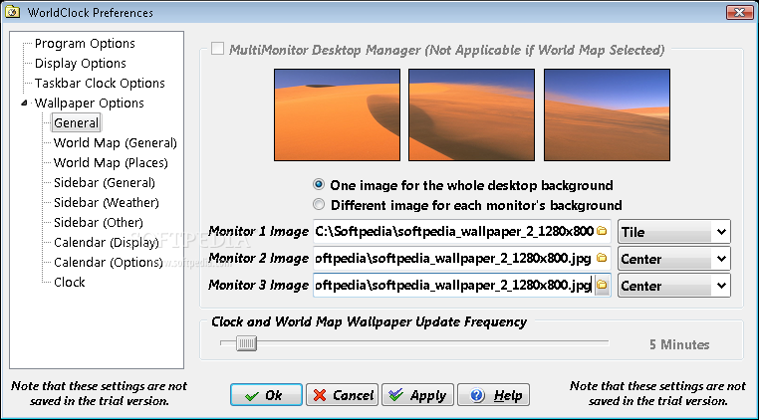Select Wallpaper Options tree entry
The image size is (759, 420).
click(89, 104)
